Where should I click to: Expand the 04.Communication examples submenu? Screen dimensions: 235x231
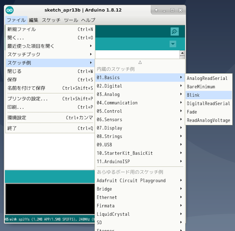pyautogui.click(x=140, y=103)
